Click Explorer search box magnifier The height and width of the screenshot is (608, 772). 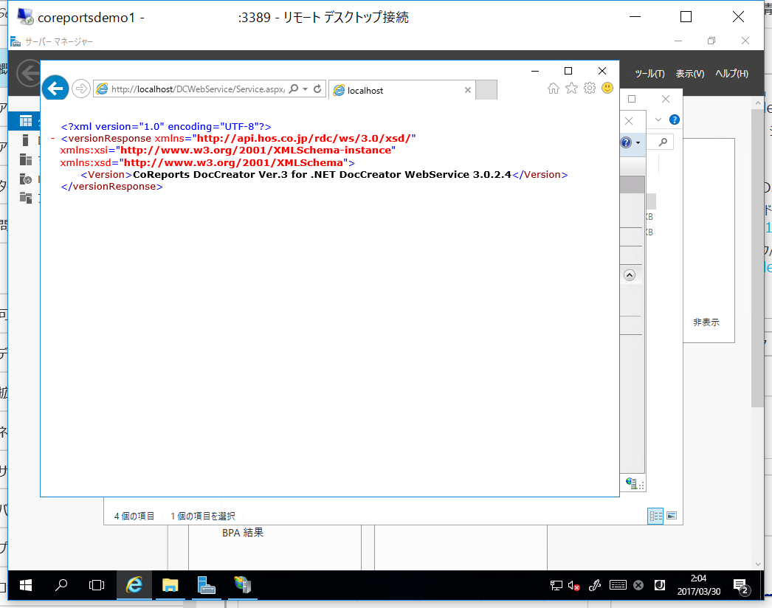pos(664,142)
